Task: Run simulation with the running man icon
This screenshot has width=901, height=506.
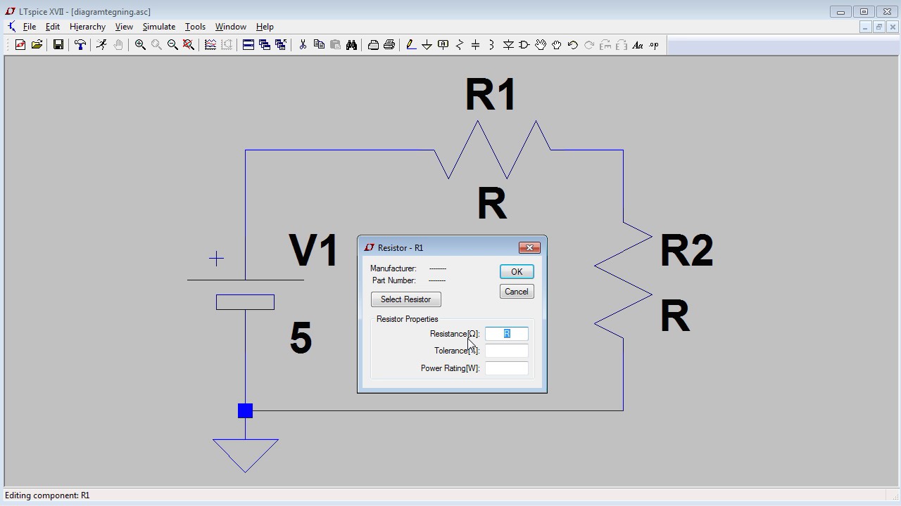Action: pos(102,45)
